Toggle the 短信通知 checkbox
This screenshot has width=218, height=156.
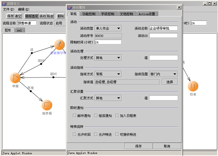pyautogui.click(x=96, y=116)
